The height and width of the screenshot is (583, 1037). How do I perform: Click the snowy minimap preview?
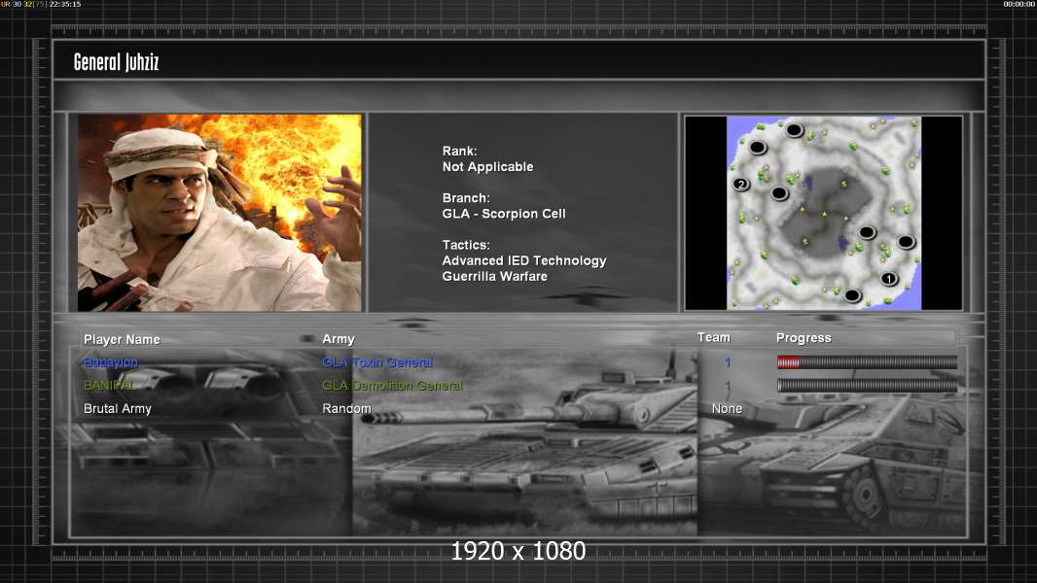point(823,213)
